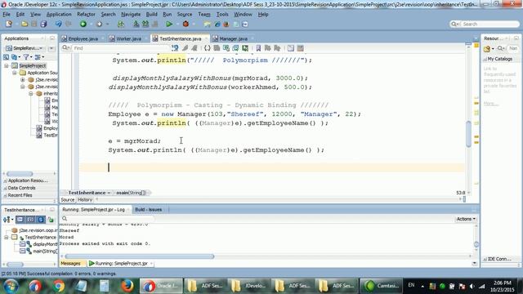Collapse the inheritance package node
This screenshot has height=294, width=523.
(x=31, y=94)
